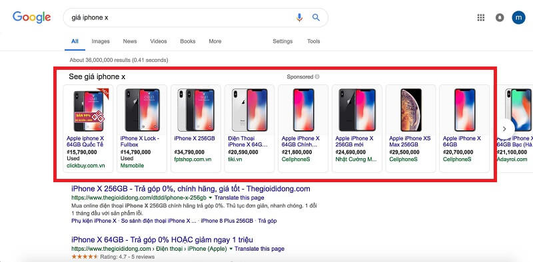Click seller Msmobile

(132, 166)
